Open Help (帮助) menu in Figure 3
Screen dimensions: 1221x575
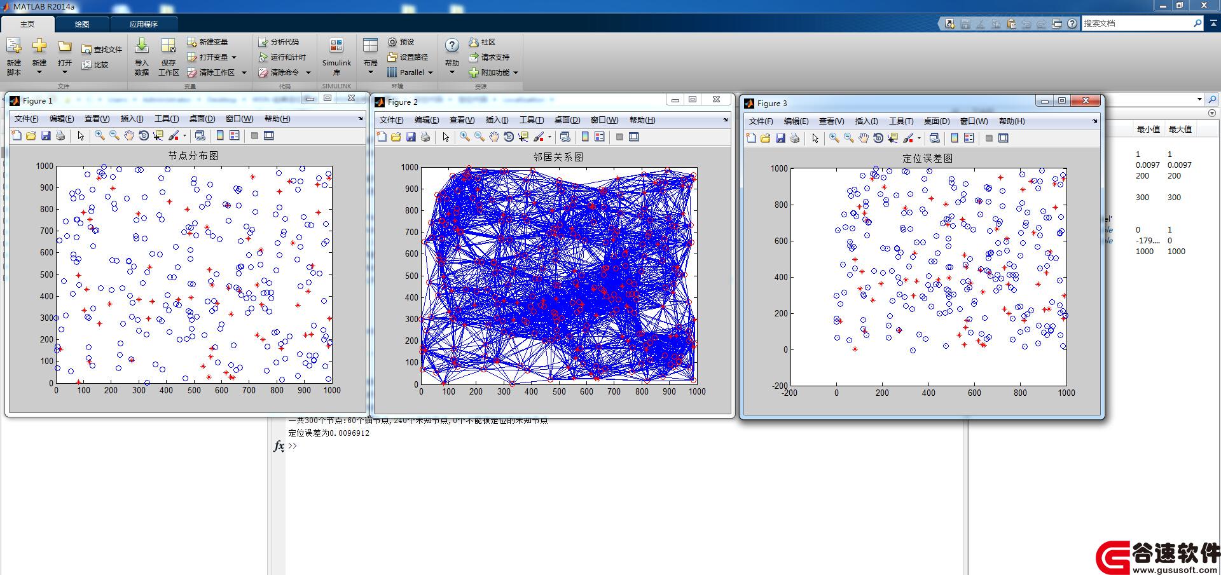pos(1012,121)
